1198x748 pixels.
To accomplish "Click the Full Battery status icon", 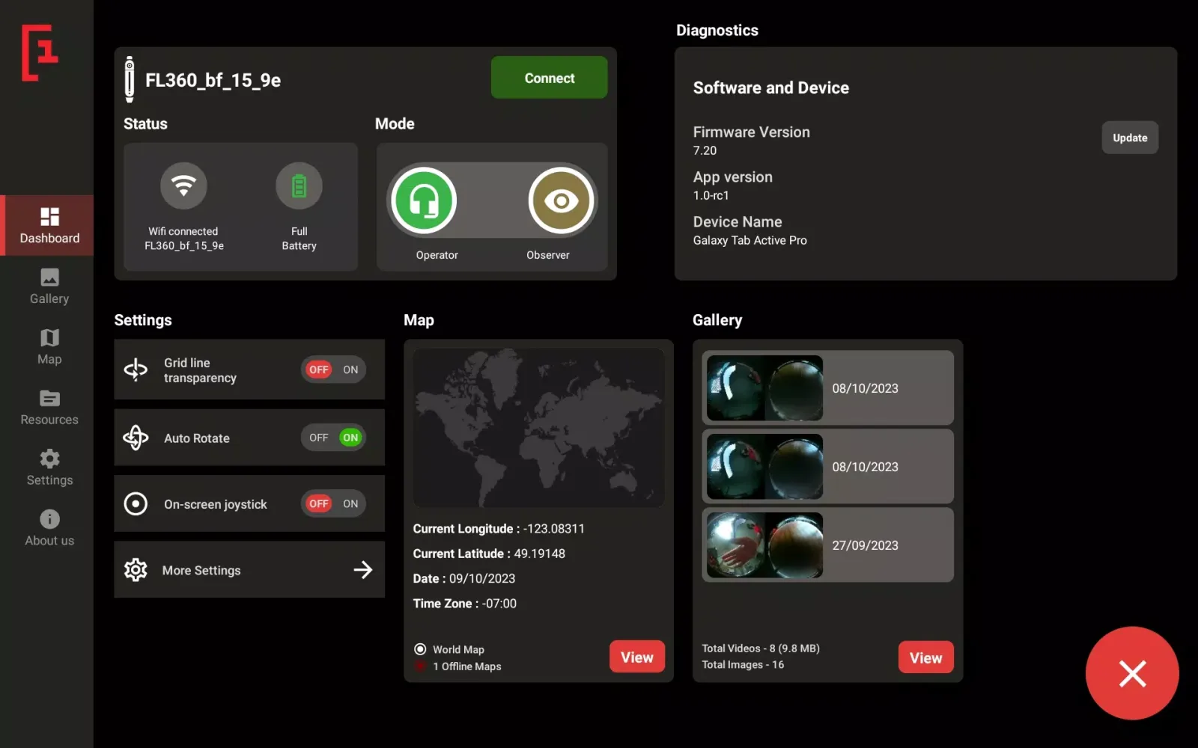I will point(299,186).
